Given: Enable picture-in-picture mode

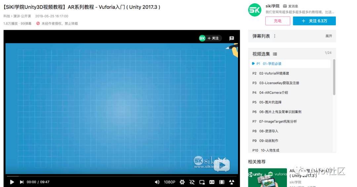Looking at the screenshot, I should (x=202, y=182).
